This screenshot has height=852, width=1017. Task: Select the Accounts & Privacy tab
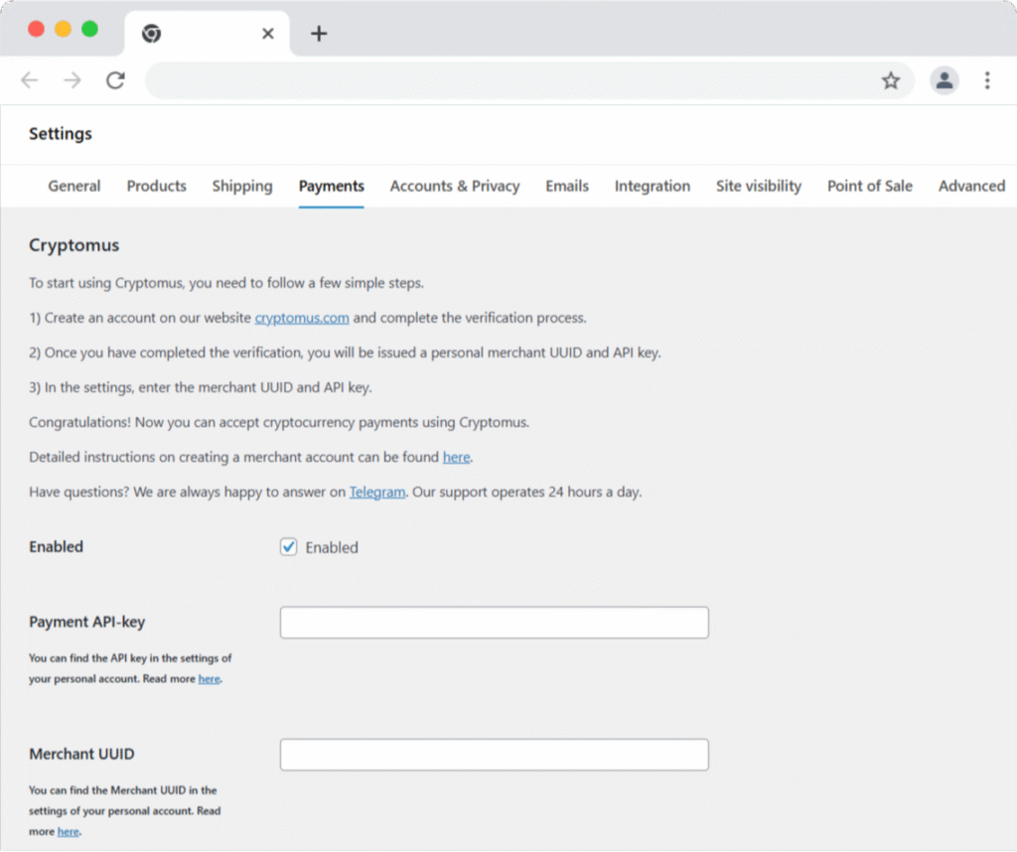click(455, 186)
